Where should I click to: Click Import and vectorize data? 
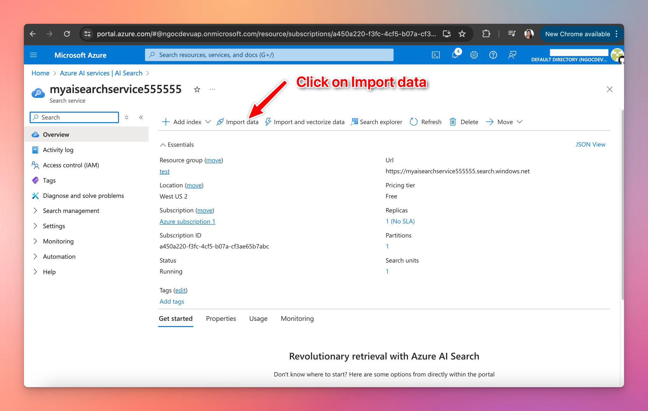[305, 122]
